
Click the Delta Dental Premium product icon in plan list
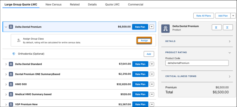tap(11, 27)
